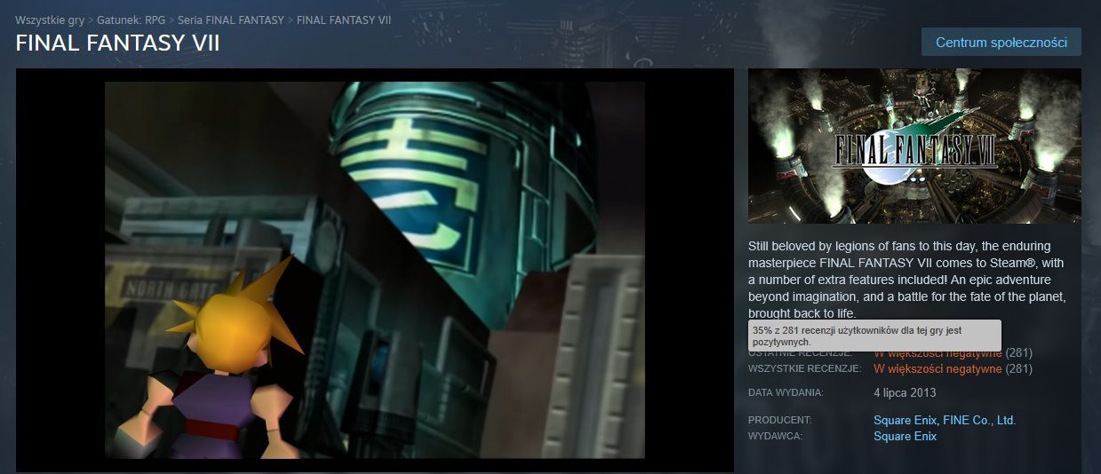Click the WYDAWCA label
Screen dimensions: 1101x474
[x=776, y=436]
